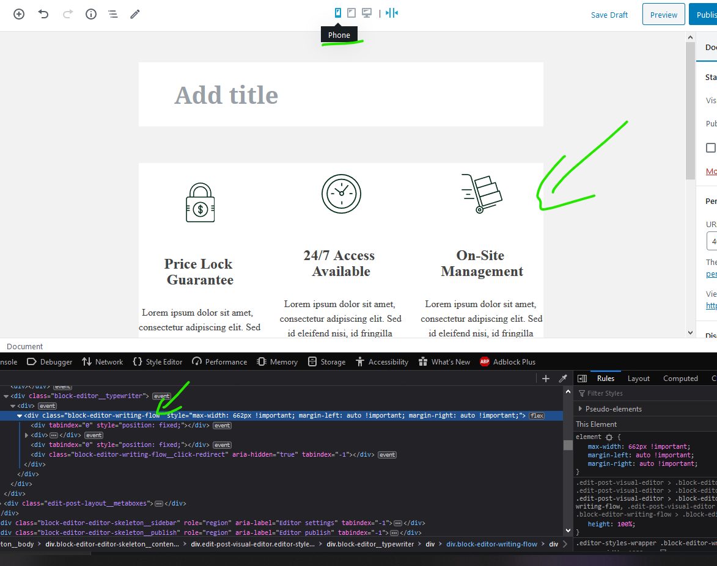Collapse the block-editor-writing-flow div node

[20, 416]
